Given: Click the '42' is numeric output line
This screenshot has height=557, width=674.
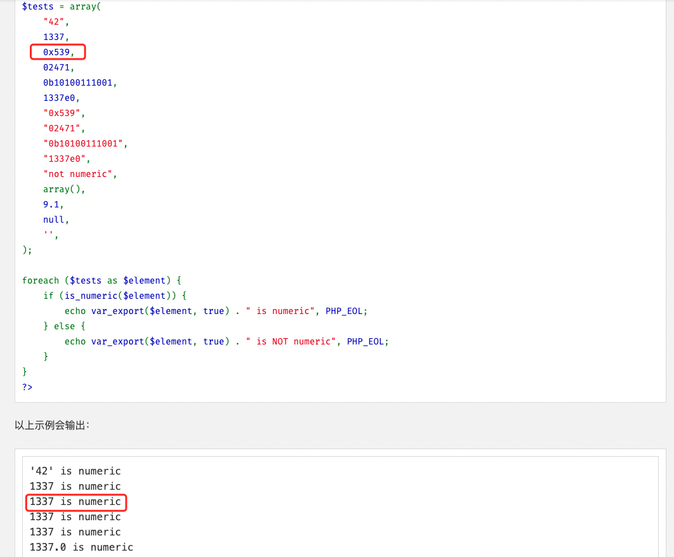Looking at the screenshot, I should pos(75,471).
